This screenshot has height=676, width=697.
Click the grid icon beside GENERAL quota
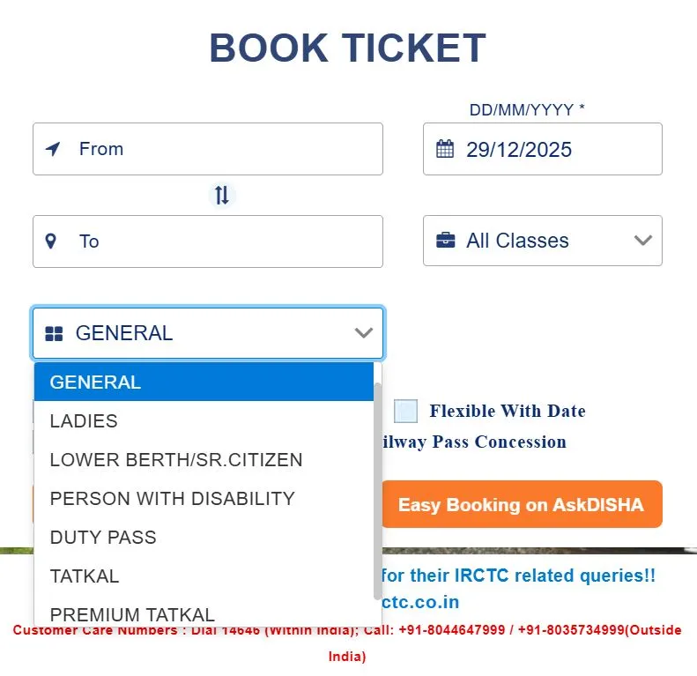point(54,333)
